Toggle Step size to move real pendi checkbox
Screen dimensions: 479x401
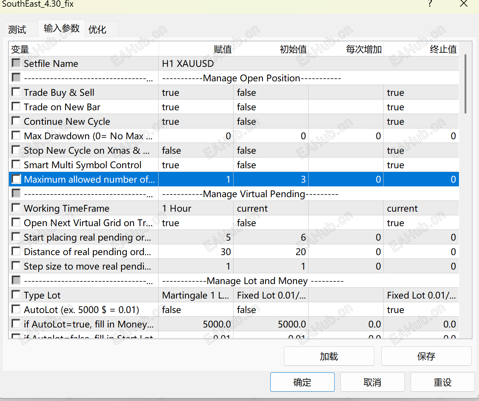[16, 265]
